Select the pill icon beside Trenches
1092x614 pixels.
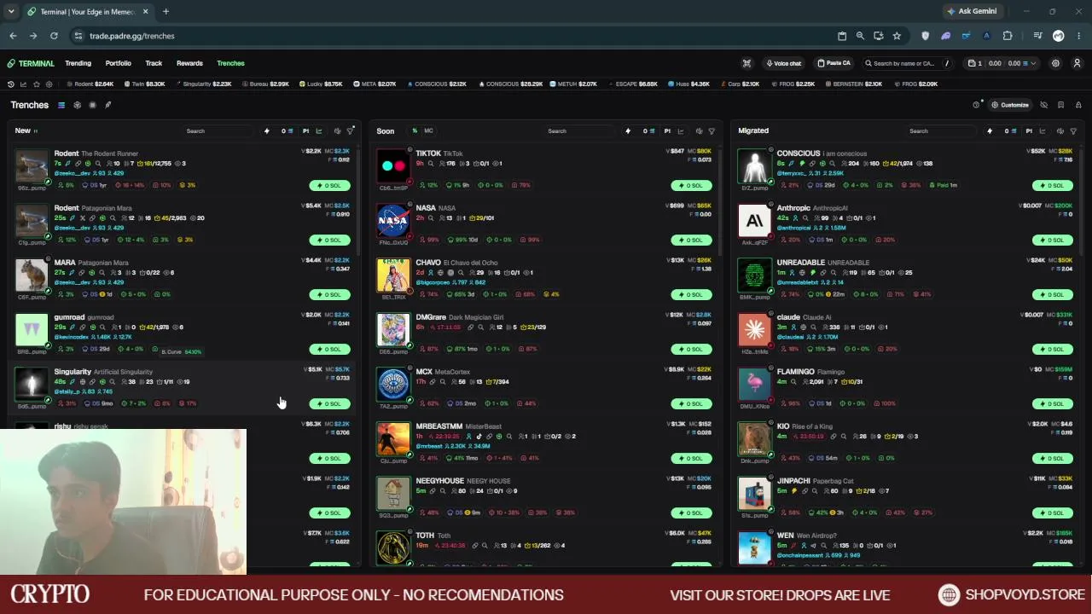click(x=107, y=105)
